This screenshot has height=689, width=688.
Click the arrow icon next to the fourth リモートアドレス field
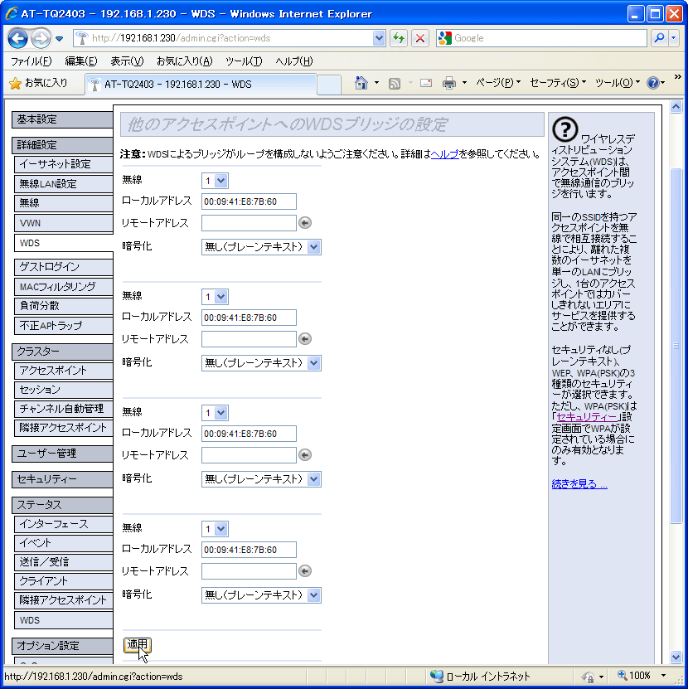pyautogui.click(x=305, y=570)
